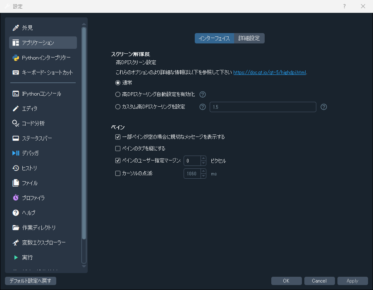
Task: Open the キーボード・ショートカット keyboard icon
Action: 16,72
